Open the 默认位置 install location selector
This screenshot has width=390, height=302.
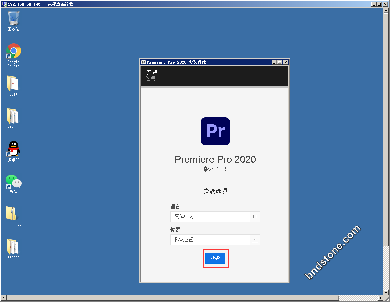point(210,240)
